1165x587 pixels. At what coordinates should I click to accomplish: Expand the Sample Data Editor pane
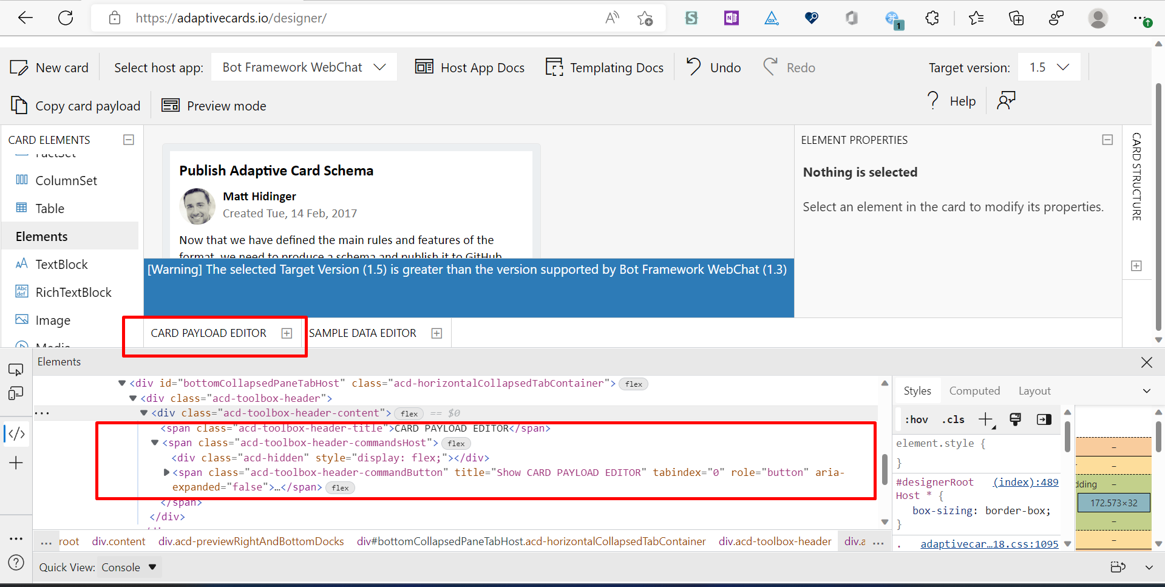pyautogui.click(x=436, y=333)
